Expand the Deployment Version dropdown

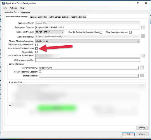[x=50, y=32]
